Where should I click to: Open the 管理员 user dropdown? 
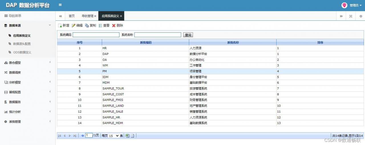click(356, 5)
